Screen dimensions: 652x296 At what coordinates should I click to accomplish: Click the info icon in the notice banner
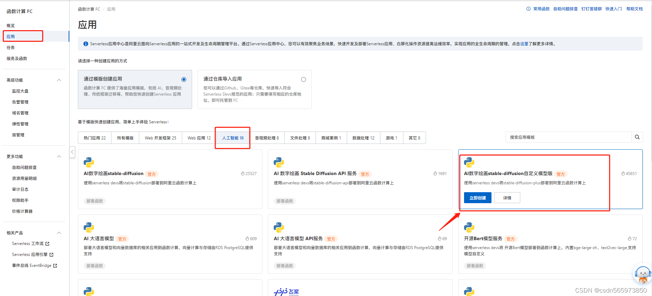(86, 44)
